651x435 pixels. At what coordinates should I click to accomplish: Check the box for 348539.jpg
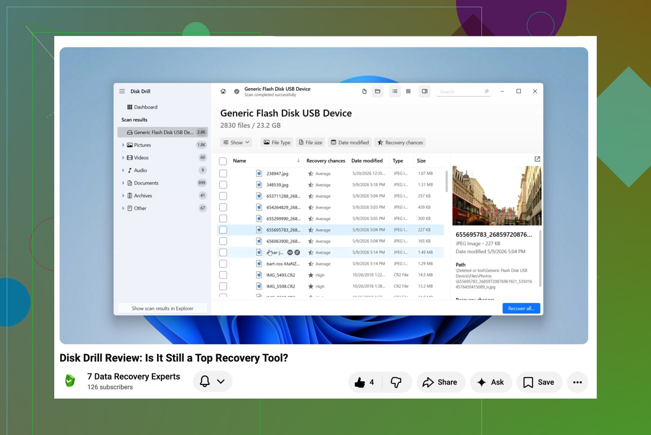point(223,185)
